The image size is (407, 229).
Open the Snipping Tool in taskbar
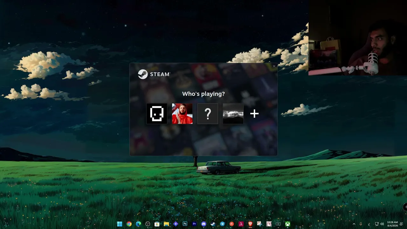tap(259, 224)
